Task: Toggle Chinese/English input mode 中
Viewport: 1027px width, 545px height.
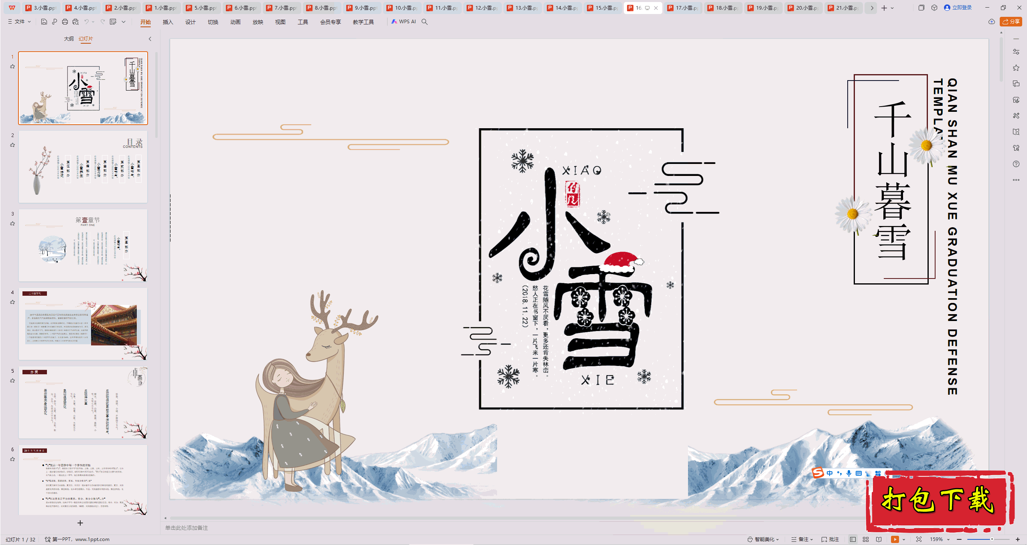Action: [x=830, y=473]
